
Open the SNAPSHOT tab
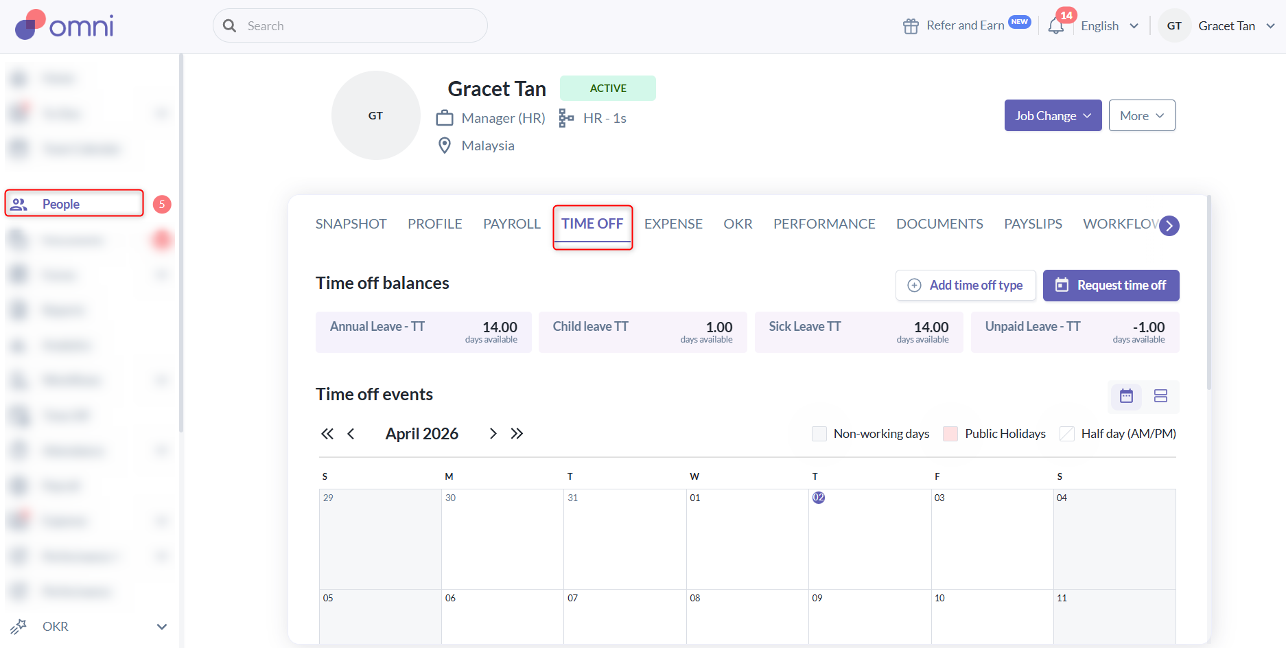click(x=351, y=224)
